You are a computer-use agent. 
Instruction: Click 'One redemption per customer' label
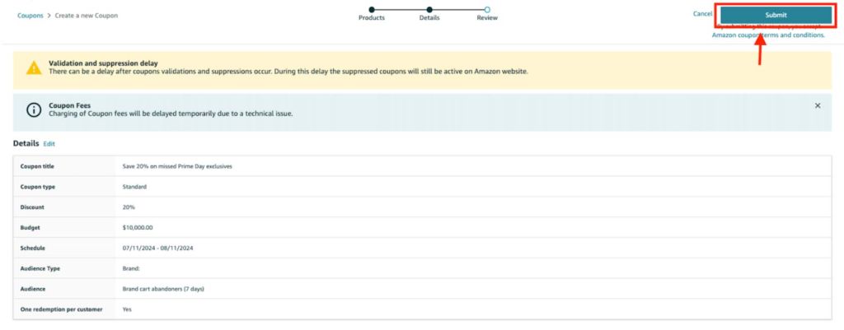[x=61, y=309]
